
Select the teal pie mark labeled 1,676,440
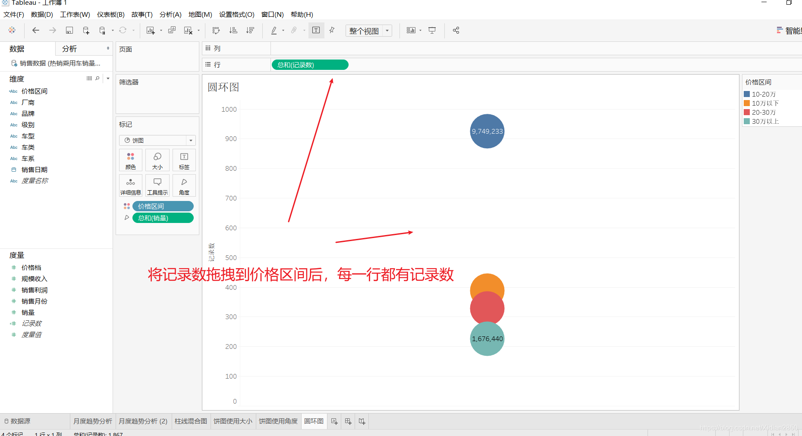tap(487, 339)
